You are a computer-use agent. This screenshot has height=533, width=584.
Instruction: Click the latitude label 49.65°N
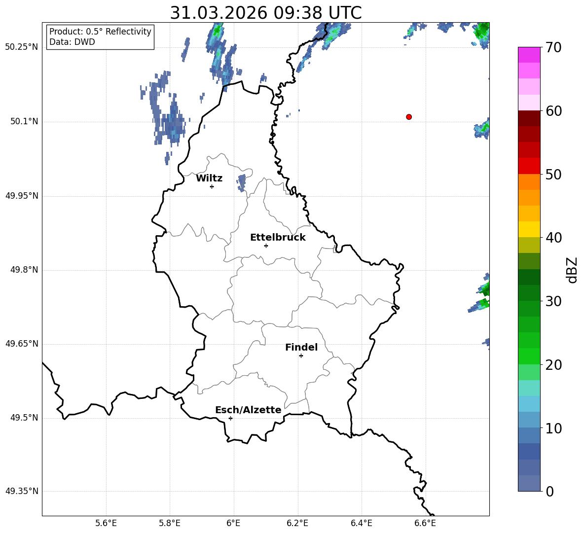pos(22,344)
